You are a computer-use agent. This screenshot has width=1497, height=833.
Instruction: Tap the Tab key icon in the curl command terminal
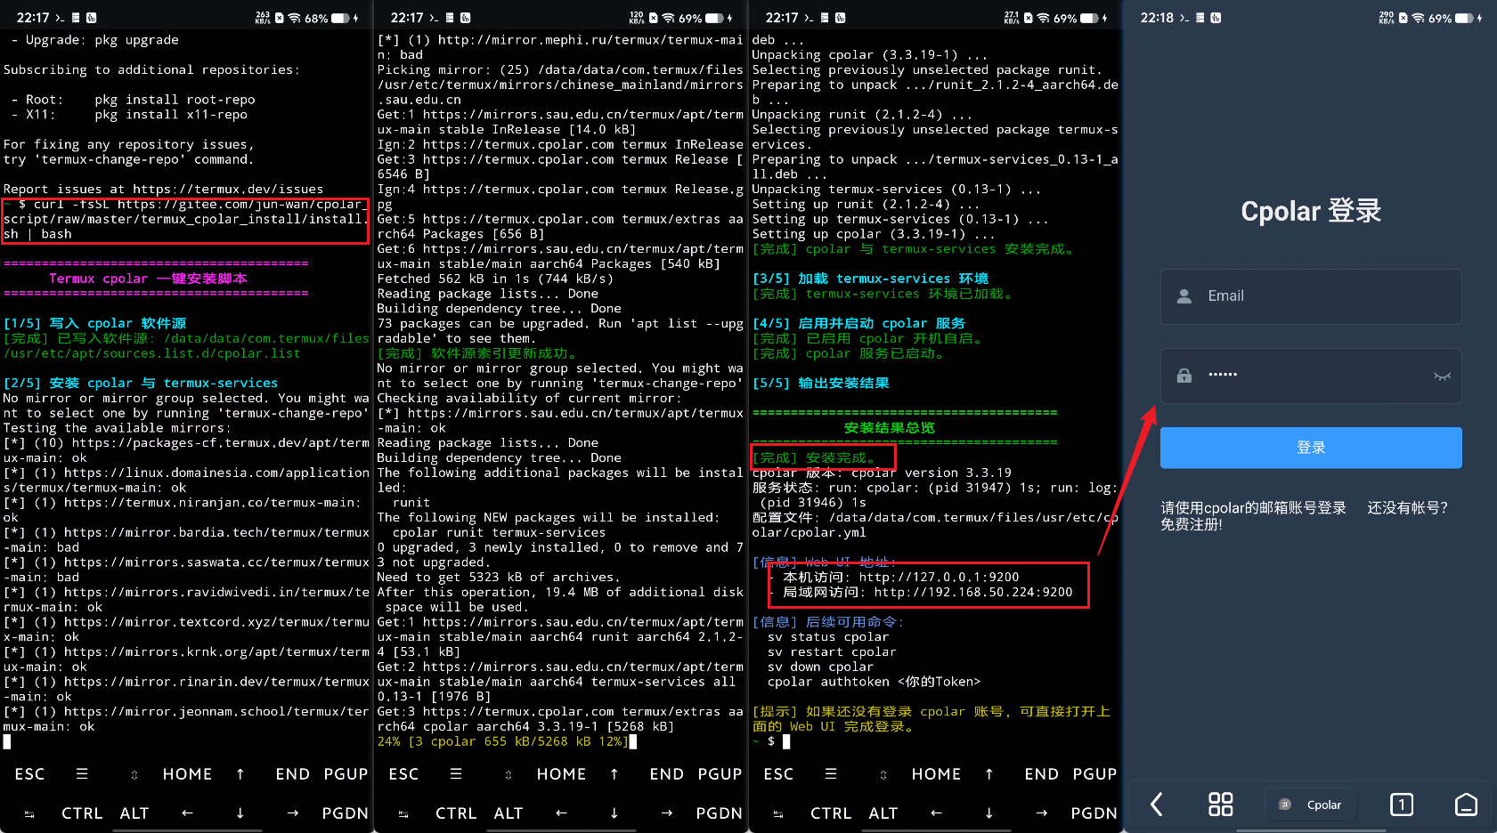click(29, 813)
